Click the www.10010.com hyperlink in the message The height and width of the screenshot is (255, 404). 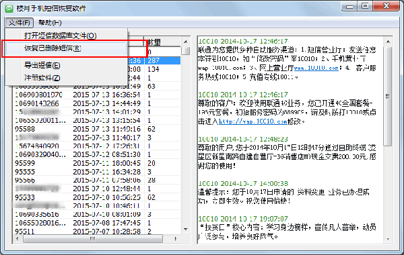[316, 68]
